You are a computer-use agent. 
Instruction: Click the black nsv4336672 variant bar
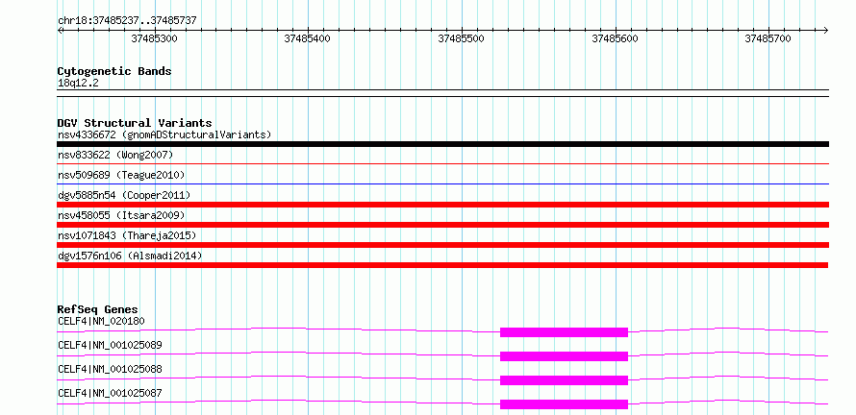pos(442,144)
